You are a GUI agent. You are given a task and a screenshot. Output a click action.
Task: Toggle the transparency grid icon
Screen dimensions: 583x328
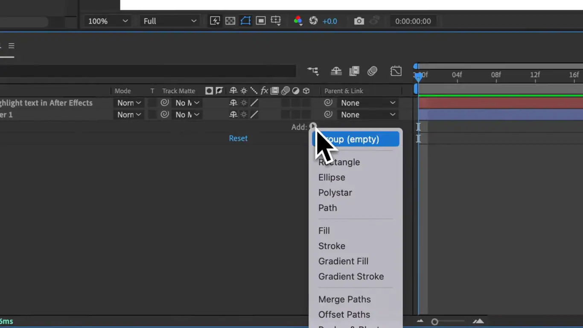230,21
